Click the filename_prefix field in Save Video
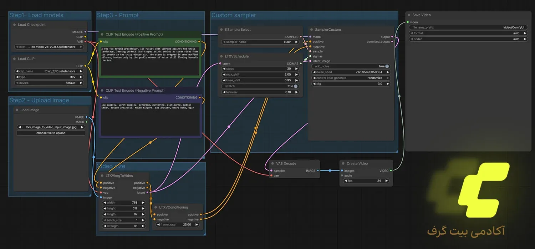Screen dimensions: 535x249 pyautogui.click(x=468, y=27)
